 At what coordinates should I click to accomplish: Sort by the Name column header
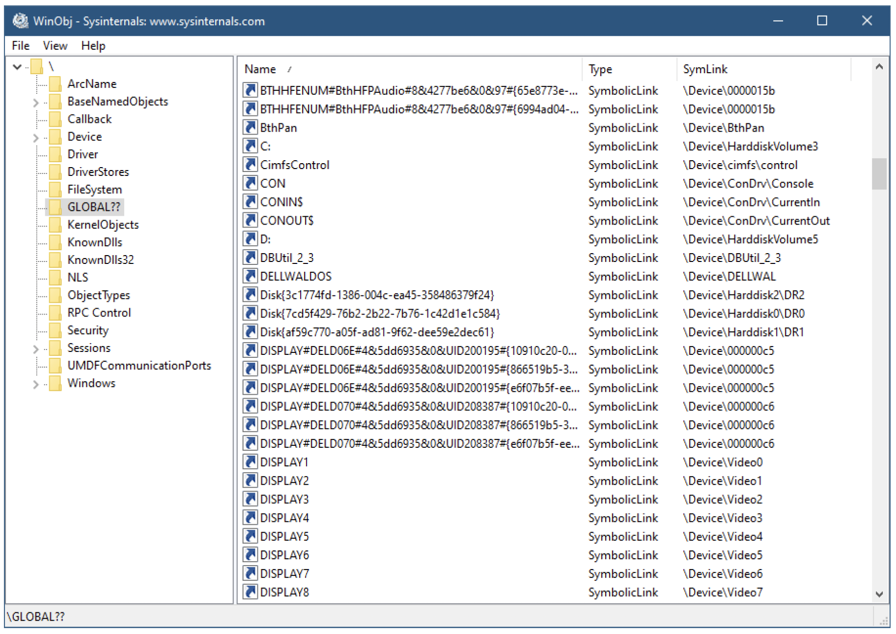tap(411, 69)
